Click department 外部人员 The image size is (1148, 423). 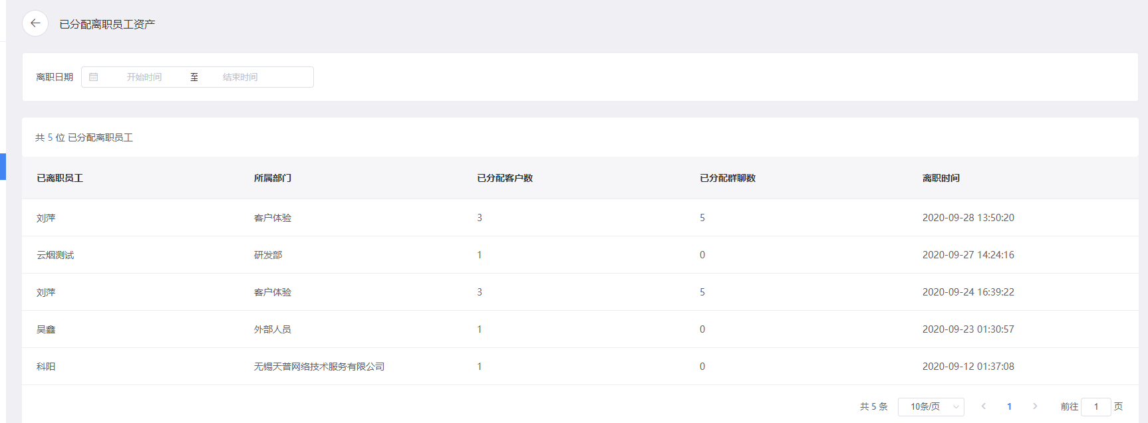coord(273,329)
